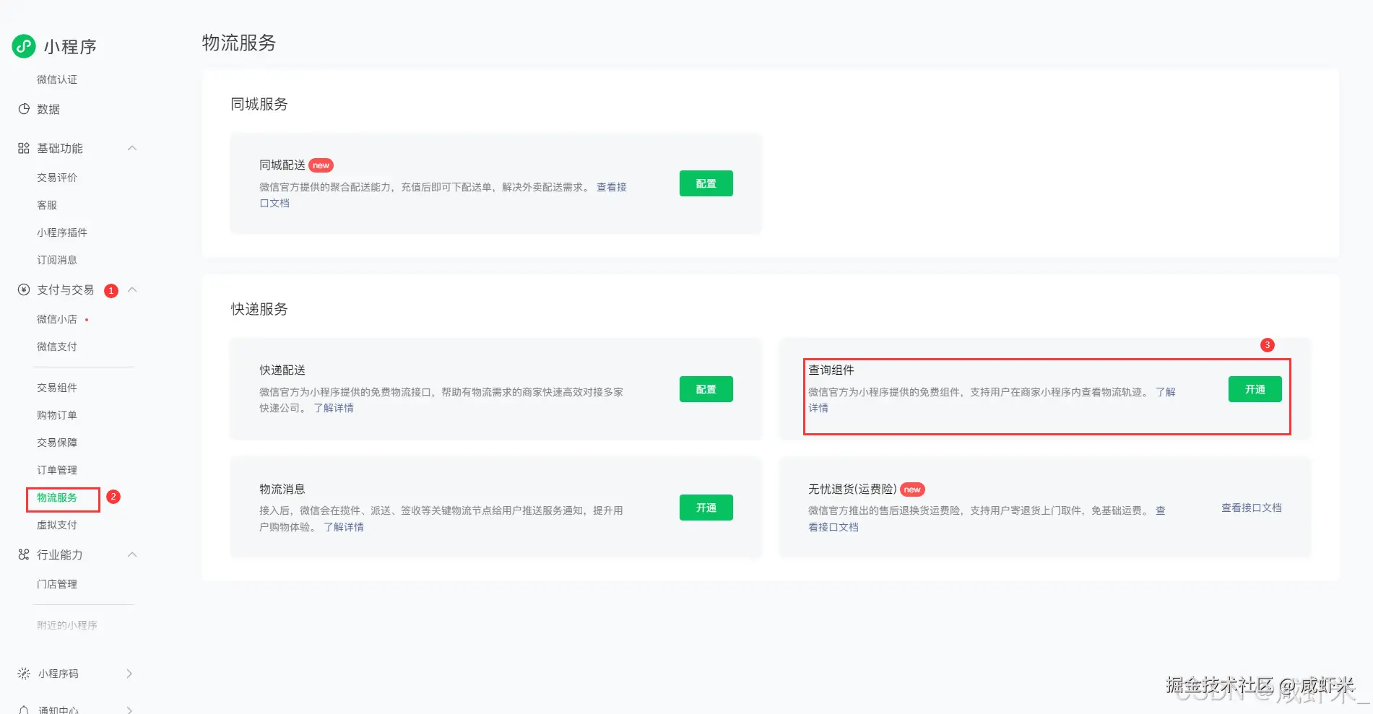1373x714 pixels.
Task: Open 交易组件 menu item
Action: [x=57, y=388]
